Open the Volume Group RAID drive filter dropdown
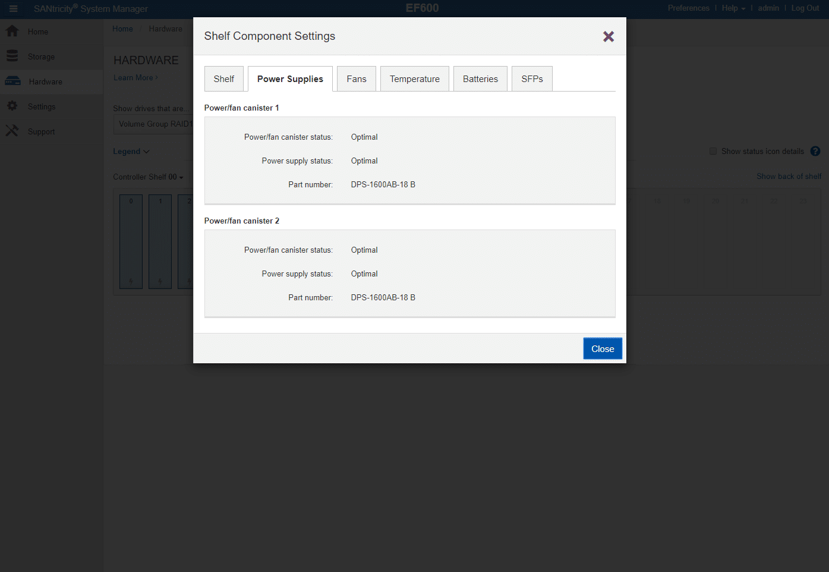The width and height of the screenshot is (829, 572). click(153, 124)
